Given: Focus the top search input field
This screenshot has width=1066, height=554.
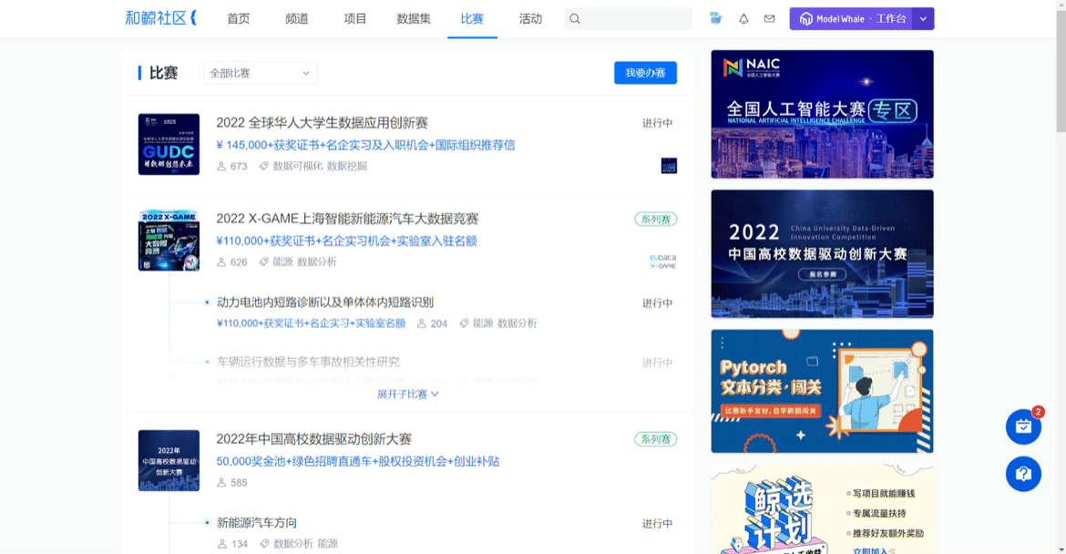Looking at the screenshot, I should pyautogui.click(x=628, y=19).
